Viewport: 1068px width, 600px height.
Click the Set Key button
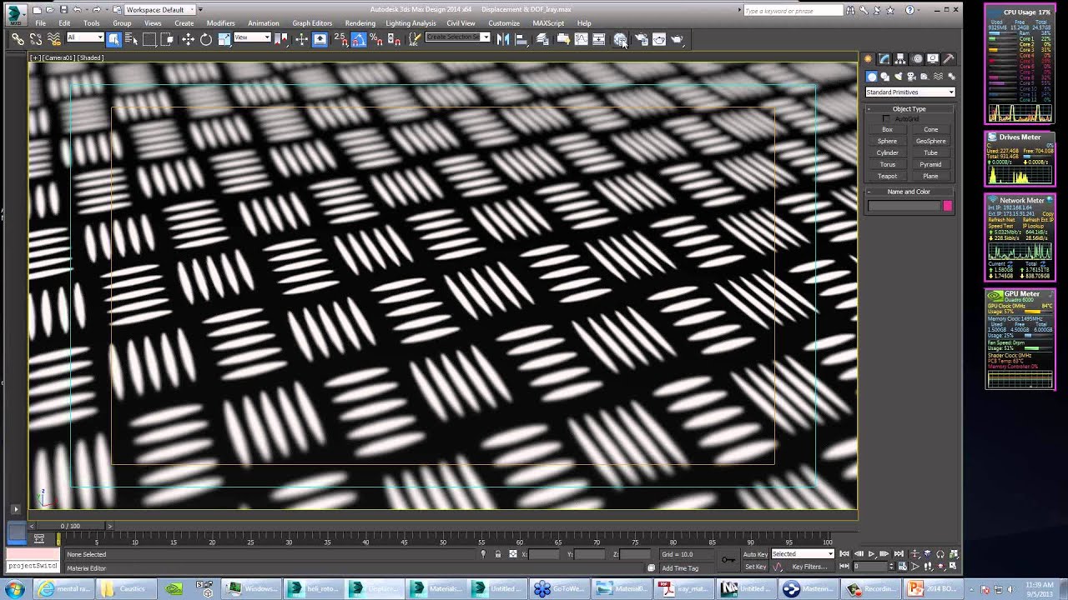tap(756, 567)
